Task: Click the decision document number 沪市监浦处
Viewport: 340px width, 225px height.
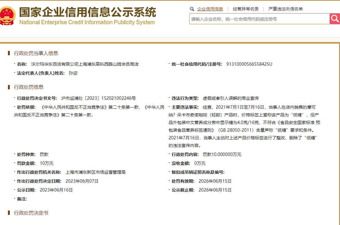Action: pyautogui.click(x=98, y=98)
